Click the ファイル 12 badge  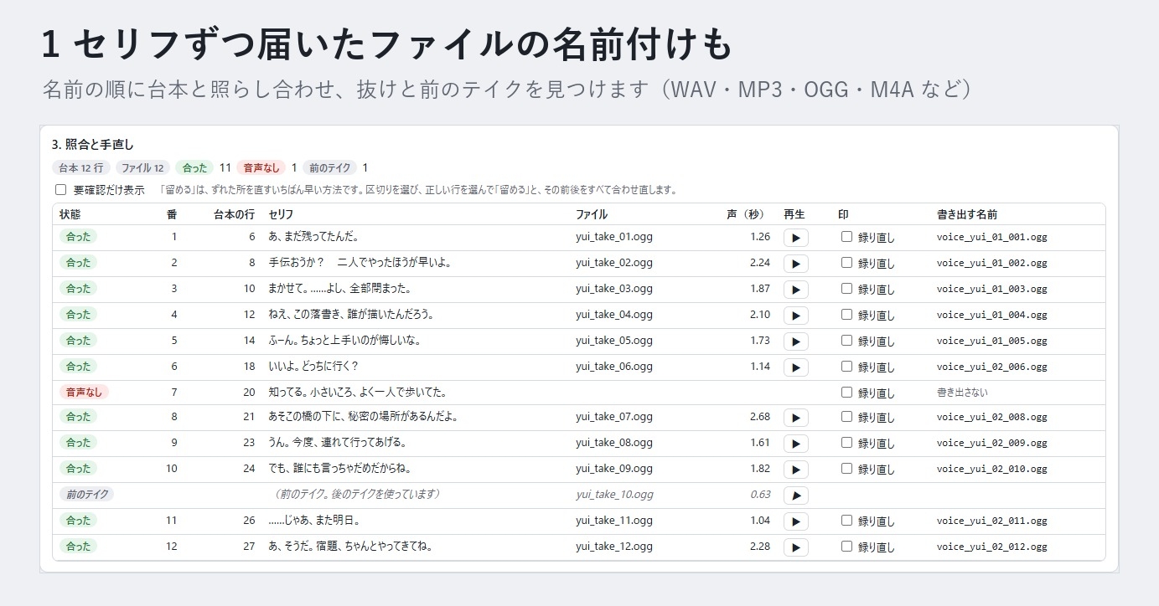pos(143,167)
